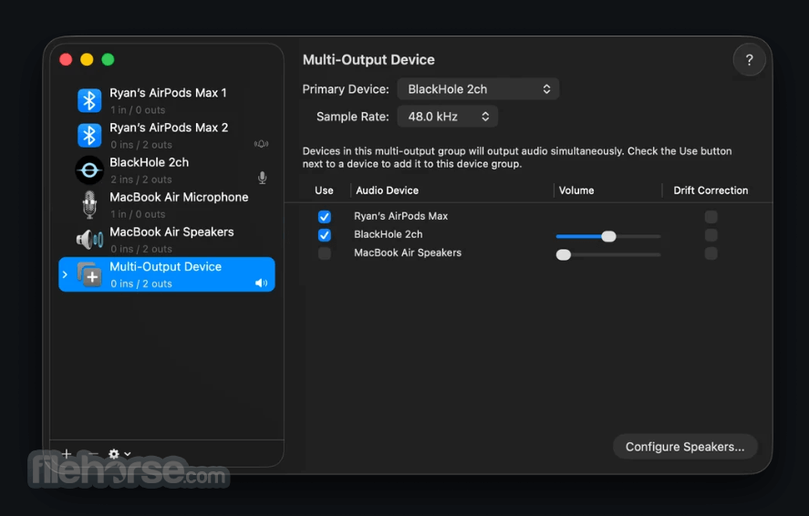Viewport: 809px width, 516px height.
Task: Click the Drift Correction column header
Action: [x=710, y=191]
